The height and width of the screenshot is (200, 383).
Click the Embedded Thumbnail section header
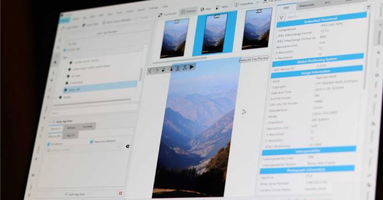[x=322, y=20]
